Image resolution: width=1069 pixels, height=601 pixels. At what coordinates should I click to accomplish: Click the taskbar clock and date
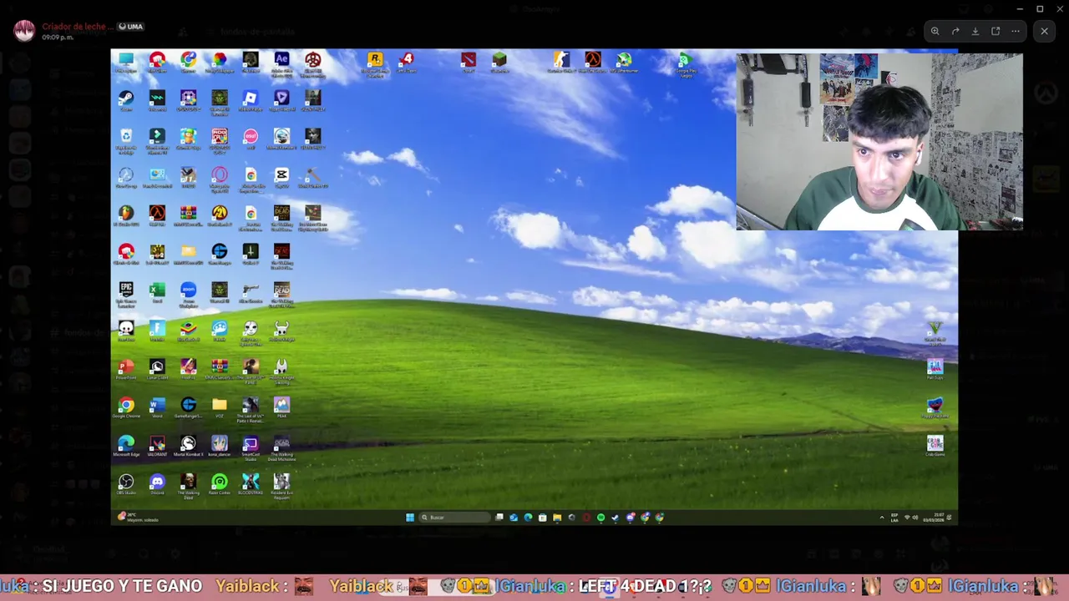coord(934,518)
